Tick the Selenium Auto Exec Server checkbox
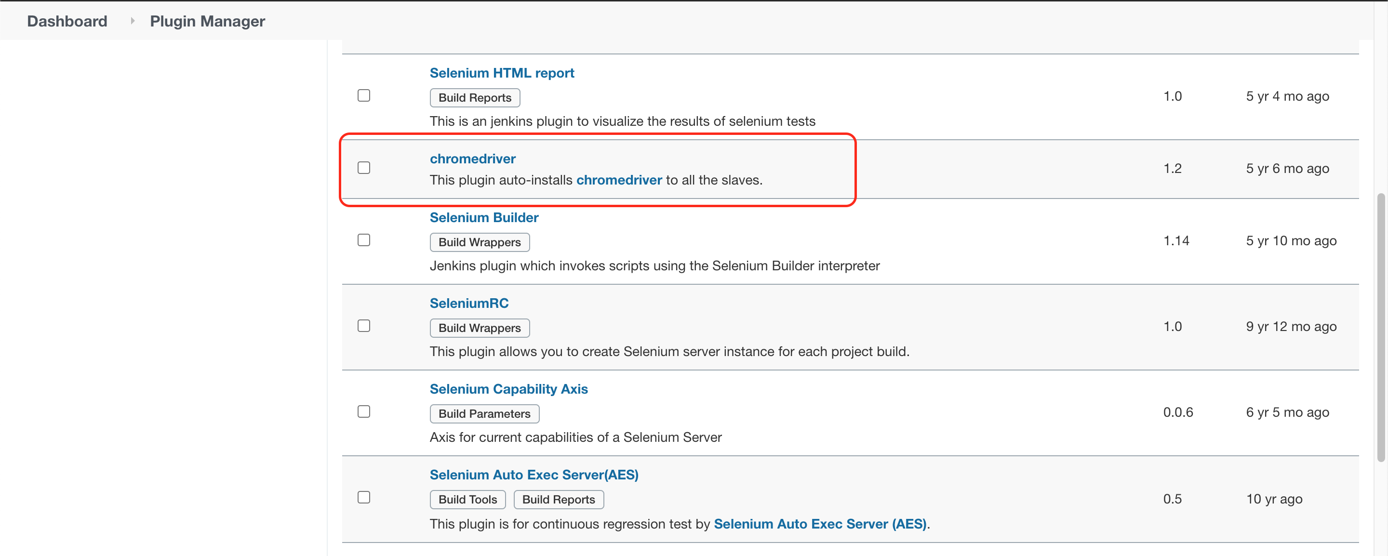 click(x=364, y=497)
